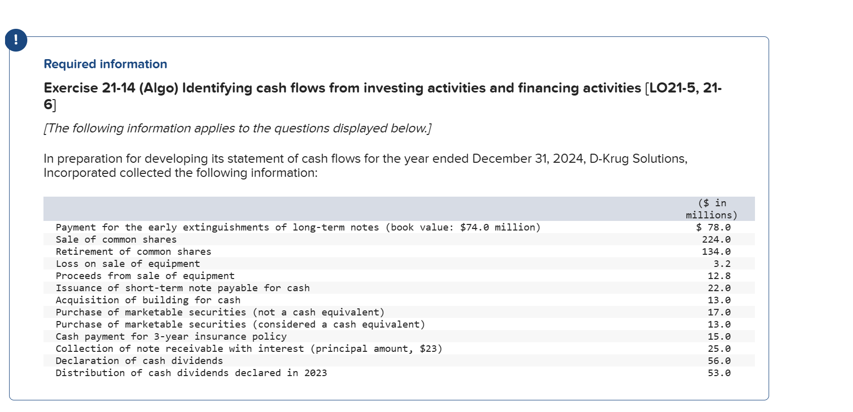Select the short-term note payable issuance row

(182, 288)
